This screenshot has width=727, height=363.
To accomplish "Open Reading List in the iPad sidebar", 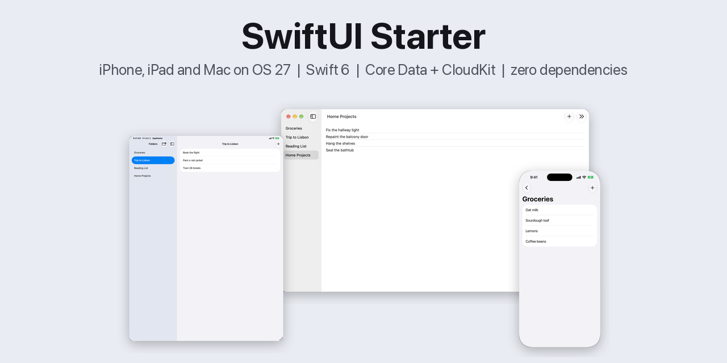I will [153, 168].
